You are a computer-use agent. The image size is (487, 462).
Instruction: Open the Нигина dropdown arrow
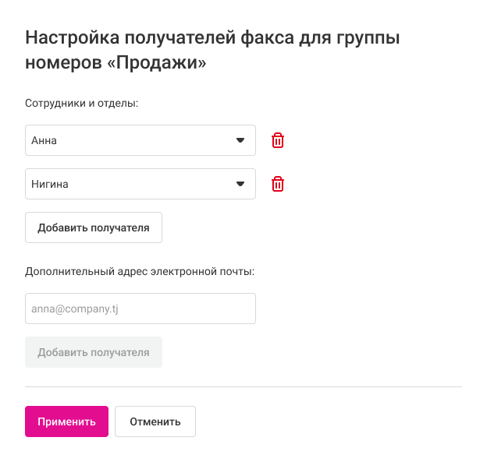pos(240,184)
